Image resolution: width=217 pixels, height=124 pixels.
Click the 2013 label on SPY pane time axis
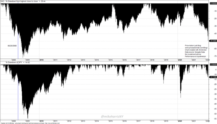(x=83, y=121)
